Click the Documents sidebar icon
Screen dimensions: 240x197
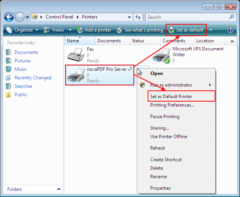(8, 52)
